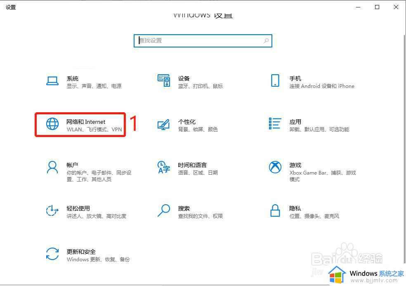Click 'Windows 更新、恢复、备份' description
This screenshot has height=286, width=406.
click(x=98, y=259)
